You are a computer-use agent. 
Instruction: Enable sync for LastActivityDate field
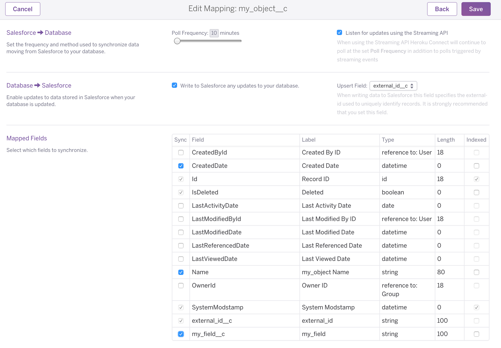[181, 206]
